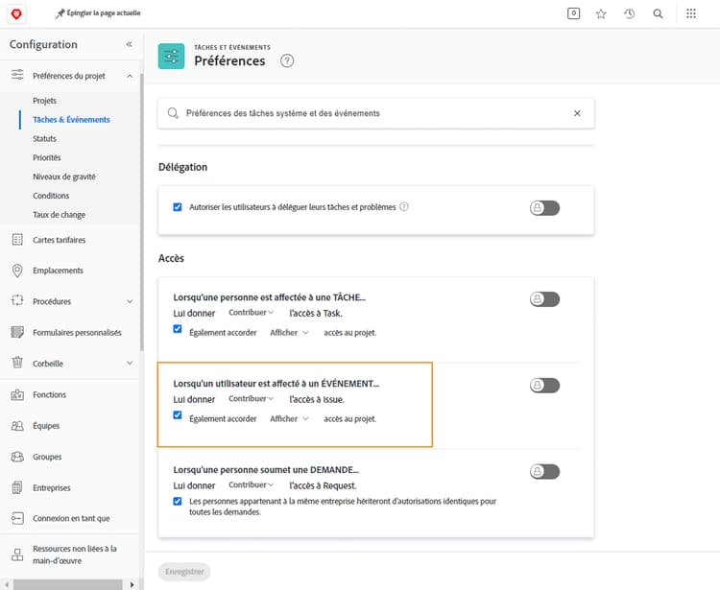Click the Procédures icon
This screenshot has width=720, height=590.
click(17, 300)
